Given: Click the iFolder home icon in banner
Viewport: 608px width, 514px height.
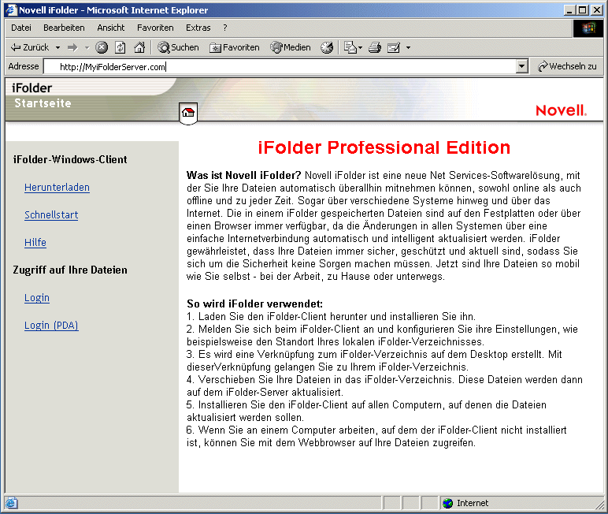Looking at the screenshot, I should click(188, 113).
